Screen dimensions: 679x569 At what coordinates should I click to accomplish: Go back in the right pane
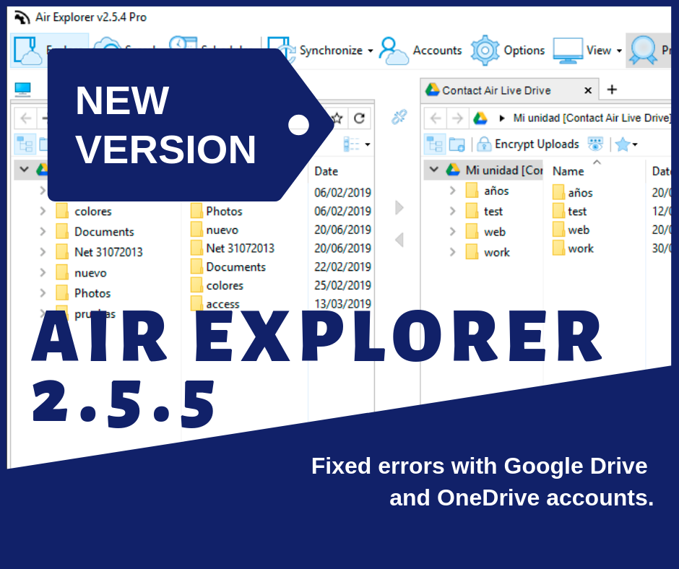(436, 118)
